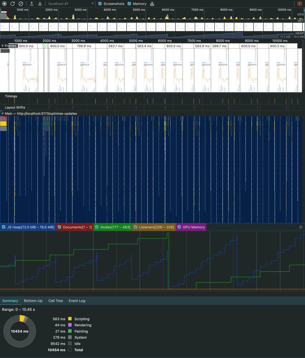Click the upload/load profile icon
Image resolution: width=305 pixels, height=358 pixels.
click(32, 4)
